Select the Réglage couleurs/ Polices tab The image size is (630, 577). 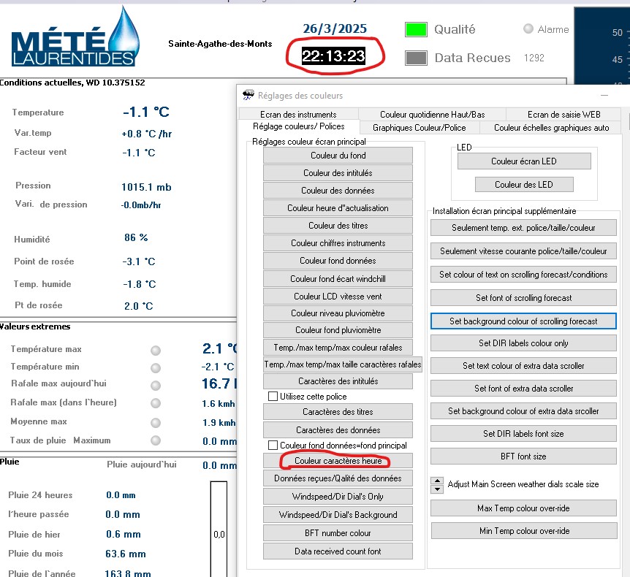click(x=298, y=126)
